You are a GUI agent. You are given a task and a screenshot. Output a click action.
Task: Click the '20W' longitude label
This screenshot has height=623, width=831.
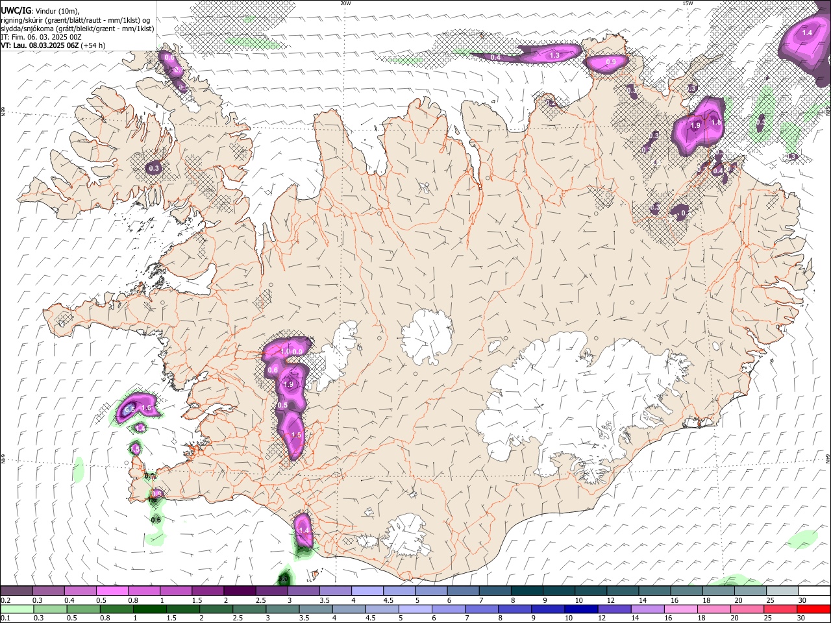click(x=345, y=3)
